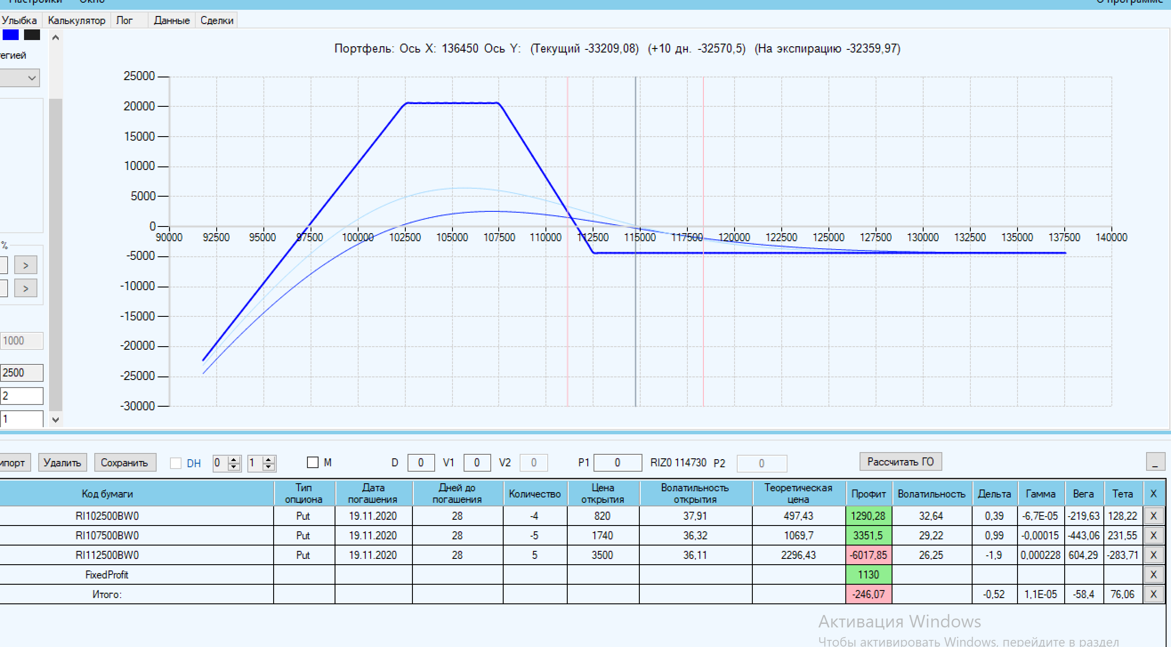
Task: Increase the first DH stepper value
Action: point(234,459)
